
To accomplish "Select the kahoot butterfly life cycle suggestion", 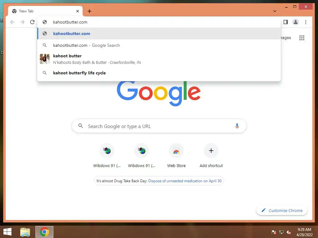I will tap(159, 73).
